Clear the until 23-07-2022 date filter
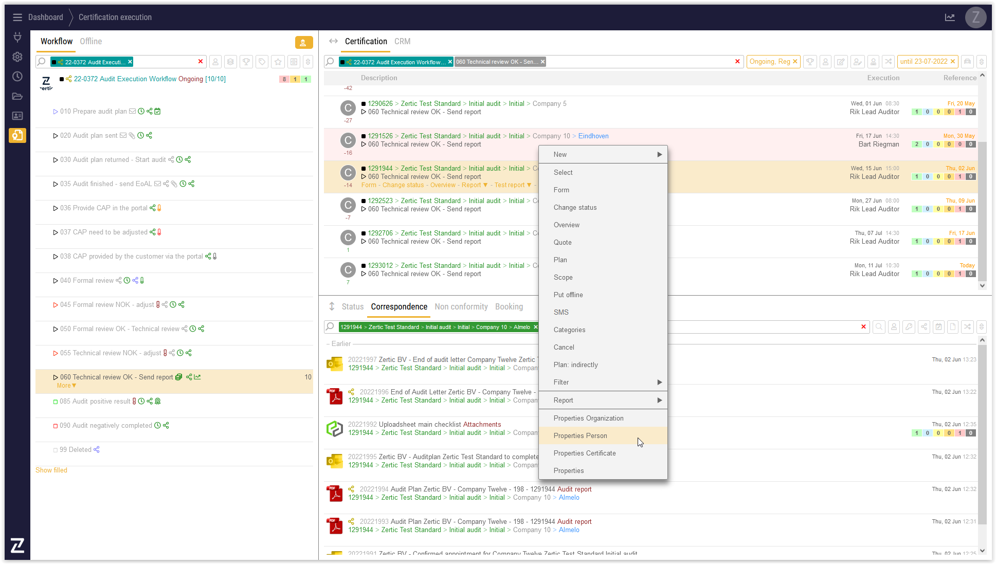 coord(952,62)
